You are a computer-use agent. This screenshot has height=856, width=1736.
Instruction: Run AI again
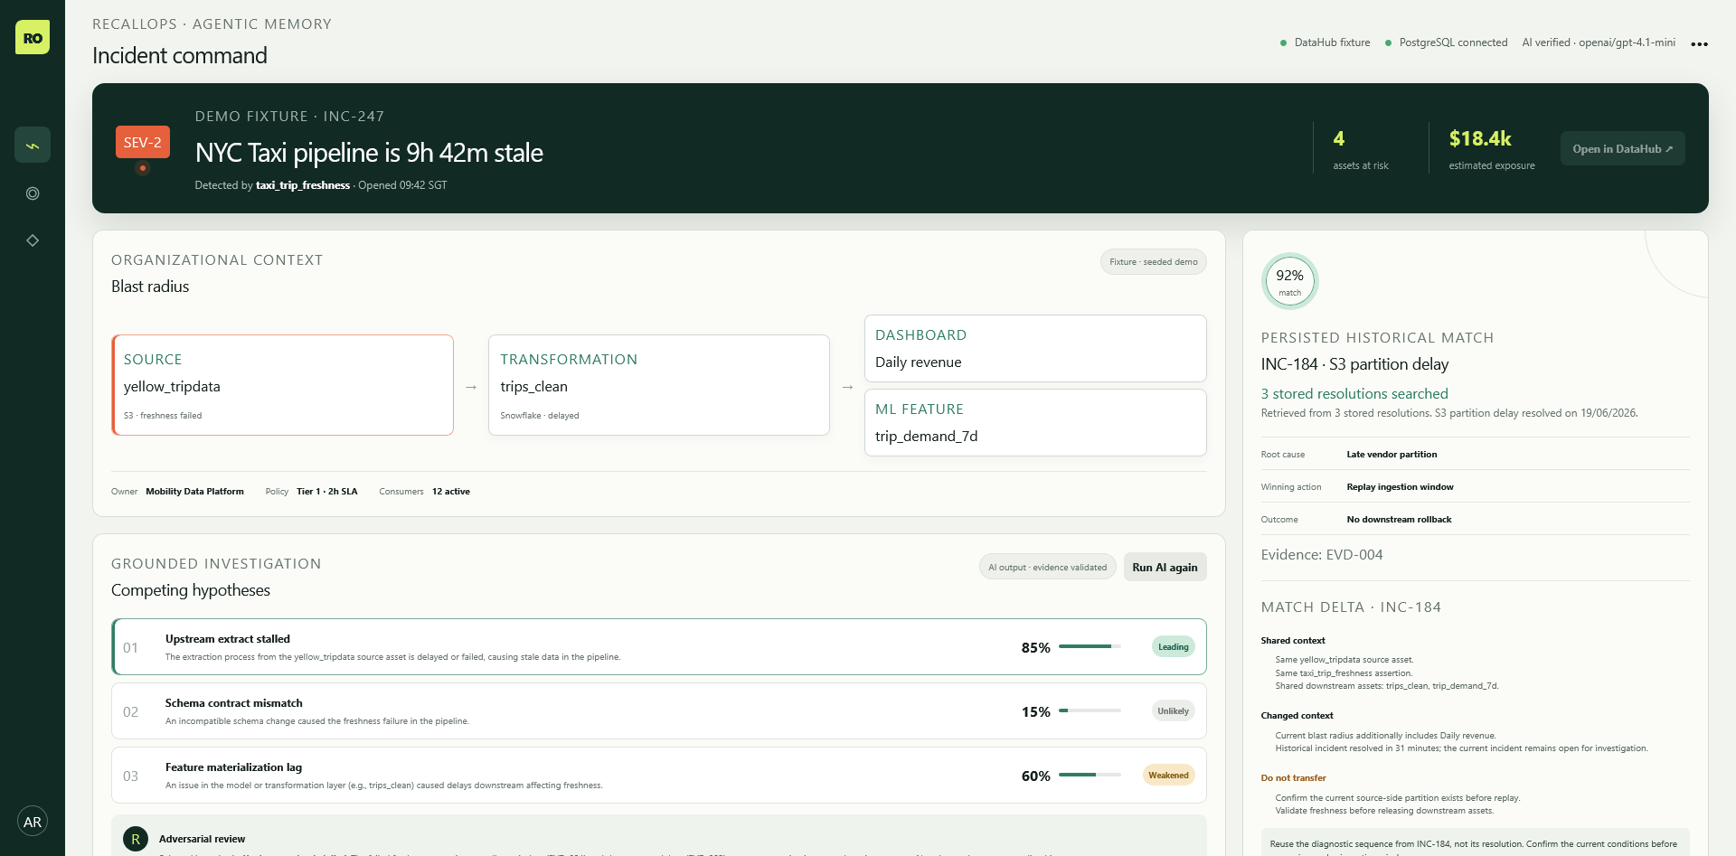coord(1165,567)
